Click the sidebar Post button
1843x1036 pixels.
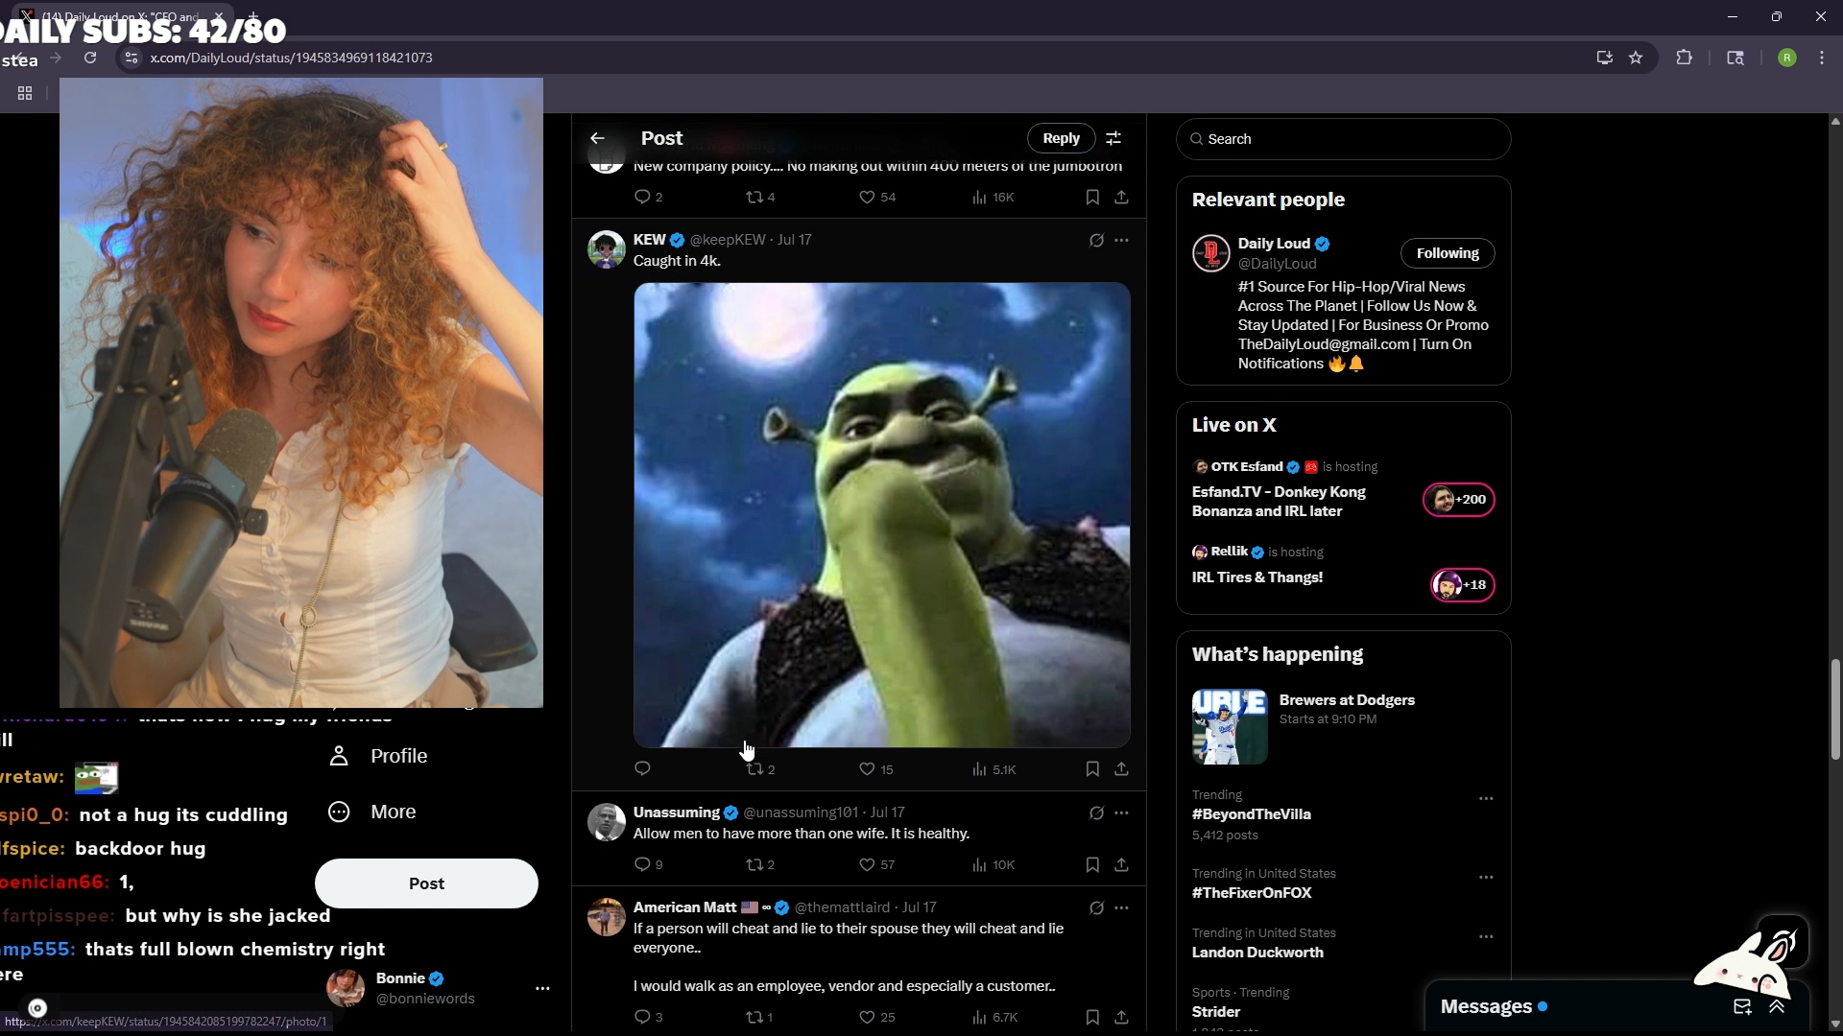tap(426, 883)
